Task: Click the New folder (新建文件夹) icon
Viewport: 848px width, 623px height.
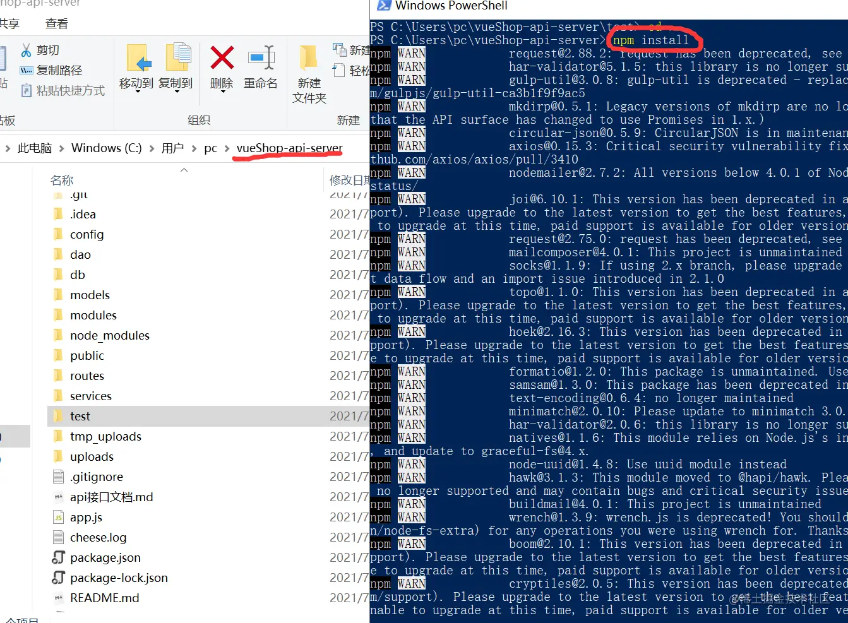Action: click(x=309, y=57)
